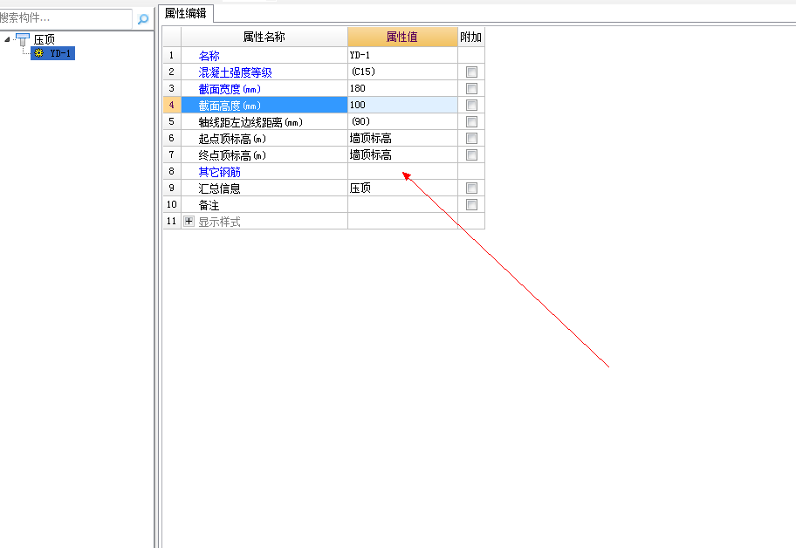Click the width value 180
This screenshot has height=548, width=796.
402,88
